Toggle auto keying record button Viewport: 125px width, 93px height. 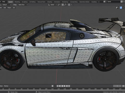point(53,86)
